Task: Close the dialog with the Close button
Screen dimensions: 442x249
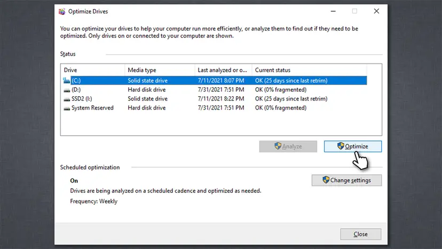Action: (x=360, y=234)
